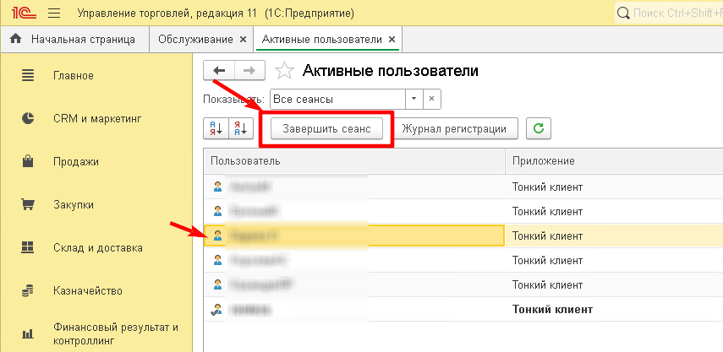Navigate forward with right arrow
The width and height of the screenshot is (723, 352).
[x=249, y=70]
